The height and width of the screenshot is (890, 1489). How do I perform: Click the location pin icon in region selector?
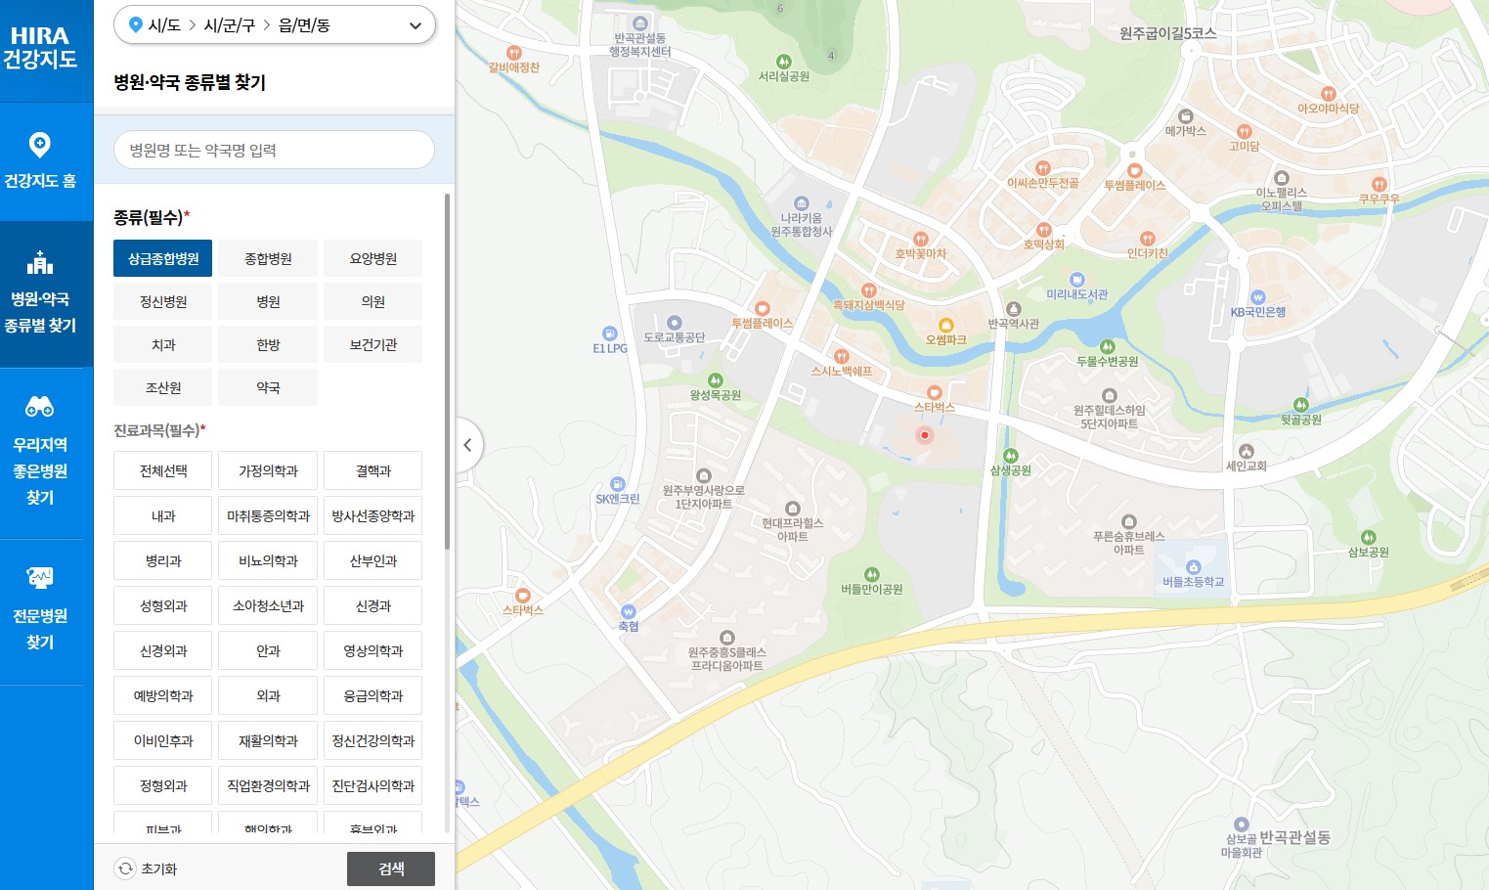136,25
